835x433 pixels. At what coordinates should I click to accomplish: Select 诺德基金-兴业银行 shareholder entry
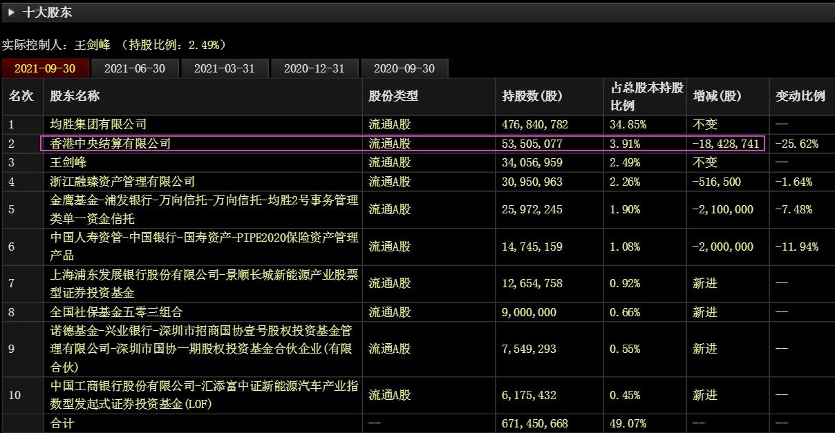[x=201, y=349]
